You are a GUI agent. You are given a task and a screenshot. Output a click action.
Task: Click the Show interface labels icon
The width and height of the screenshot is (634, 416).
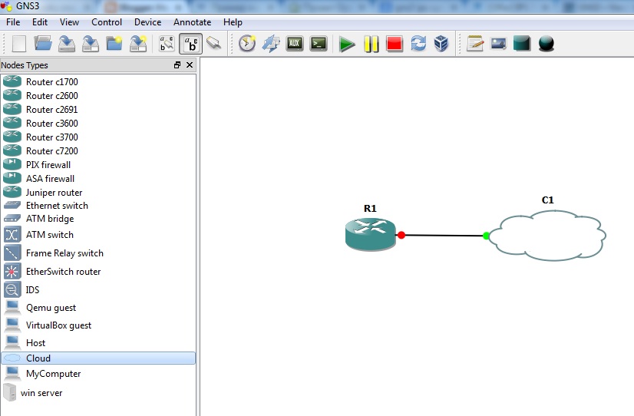tap(167, 44)
